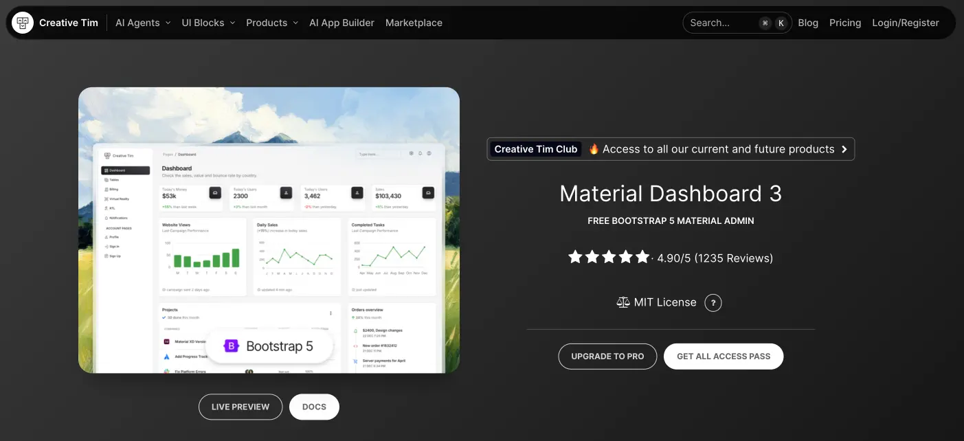Click the Creative Tim logo icon
This screenshot has width=964, height=441.
coord(23,23)
